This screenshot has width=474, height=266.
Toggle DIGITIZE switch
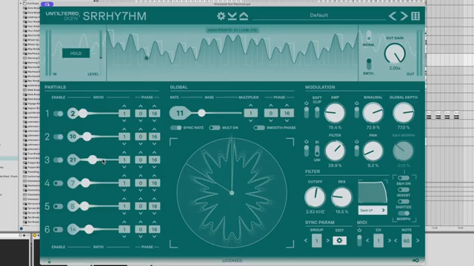point(404,202)
